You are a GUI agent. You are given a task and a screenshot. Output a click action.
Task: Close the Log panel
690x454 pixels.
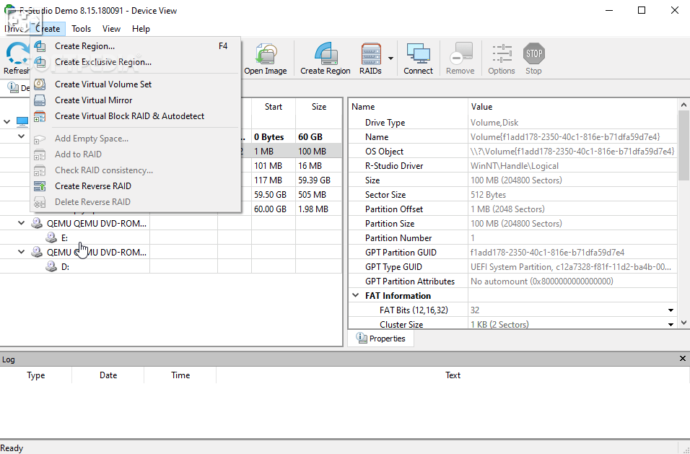pyautogui.click(x=683, y=359)
